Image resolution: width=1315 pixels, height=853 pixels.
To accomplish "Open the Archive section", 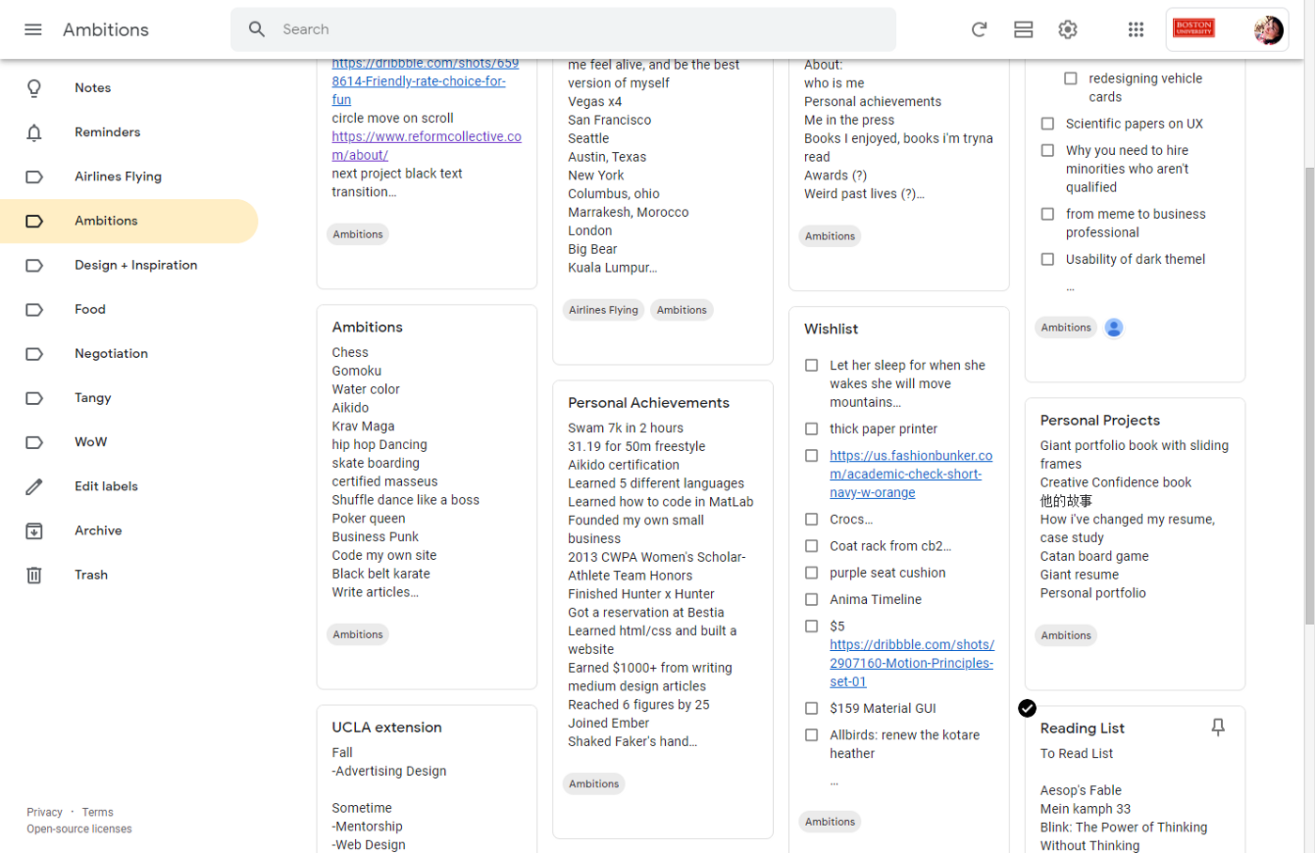I will click(x=98, y=531).
